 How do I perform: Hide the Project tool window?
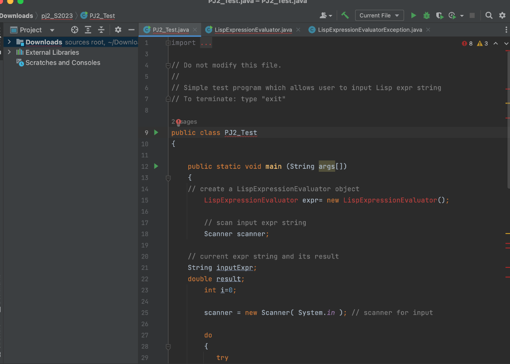tap(131, 30)
